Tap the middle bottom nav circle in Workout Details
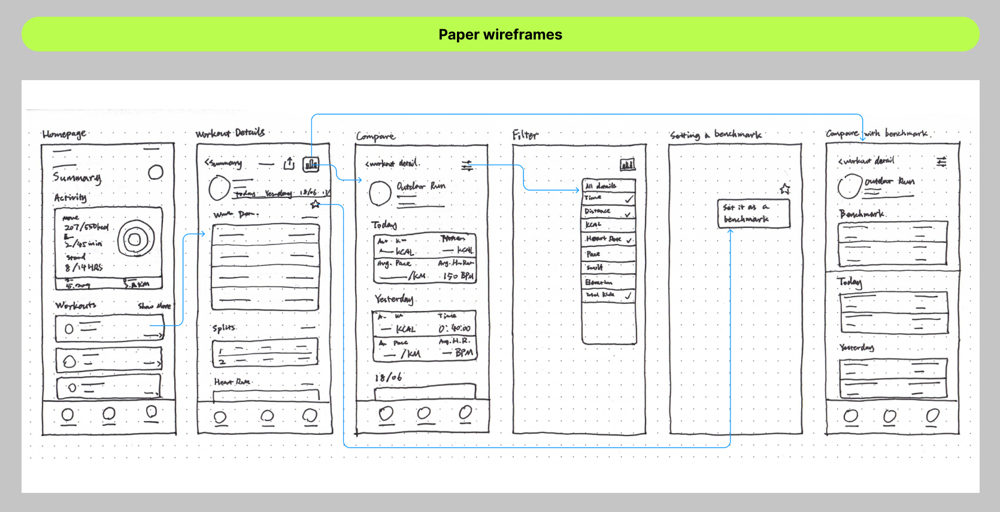Screen dimensions: 1000x512 268,416
